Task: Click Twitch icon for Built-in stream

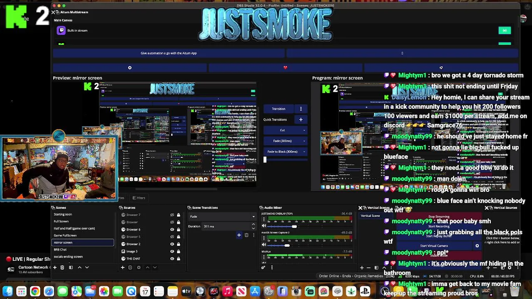Action: [62, 30]
